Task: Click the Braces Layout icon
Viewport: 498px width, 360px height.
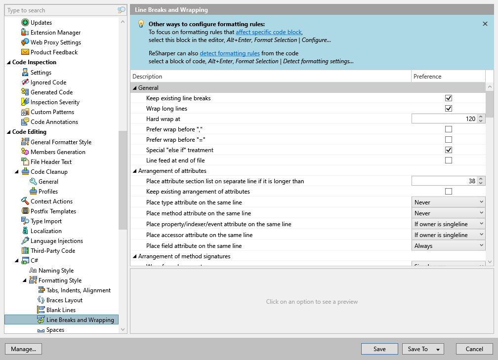Action: point(41,300)
